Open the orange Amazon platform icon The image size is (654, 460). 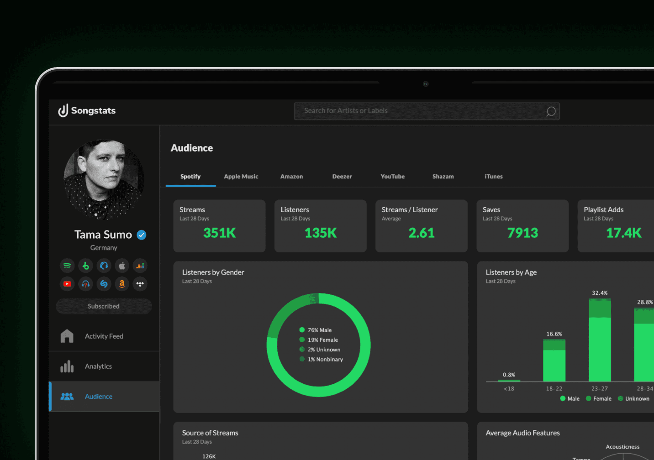click(x=122, y=284)
